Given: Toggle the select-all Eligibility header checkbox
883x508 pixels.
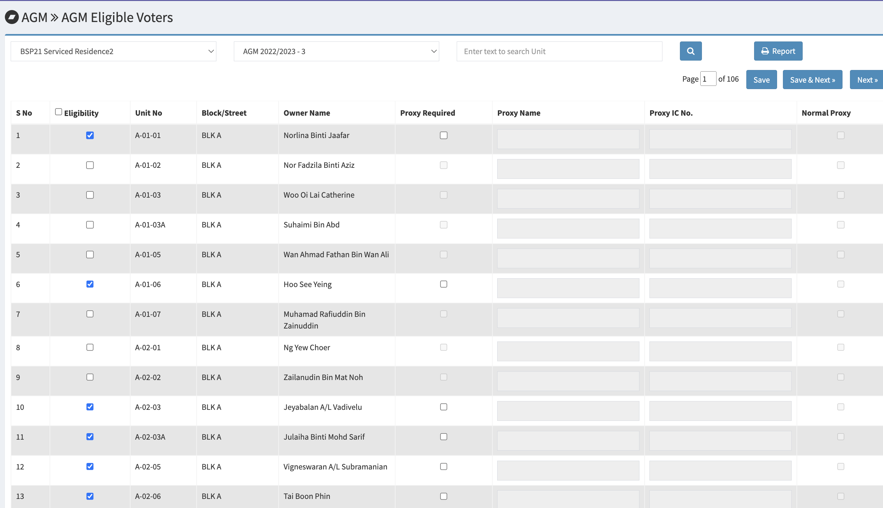Looking at the screenshot, I should 59,112.
